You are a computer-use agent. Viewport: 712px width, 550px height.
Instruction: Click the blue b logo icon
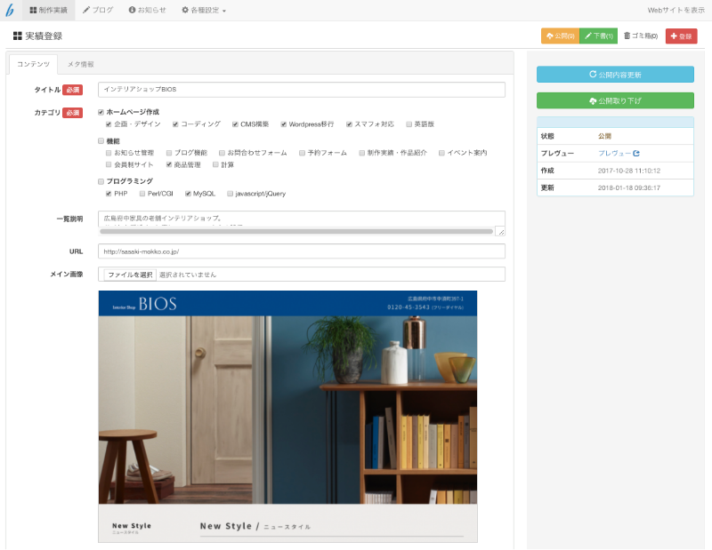point(10,10)
